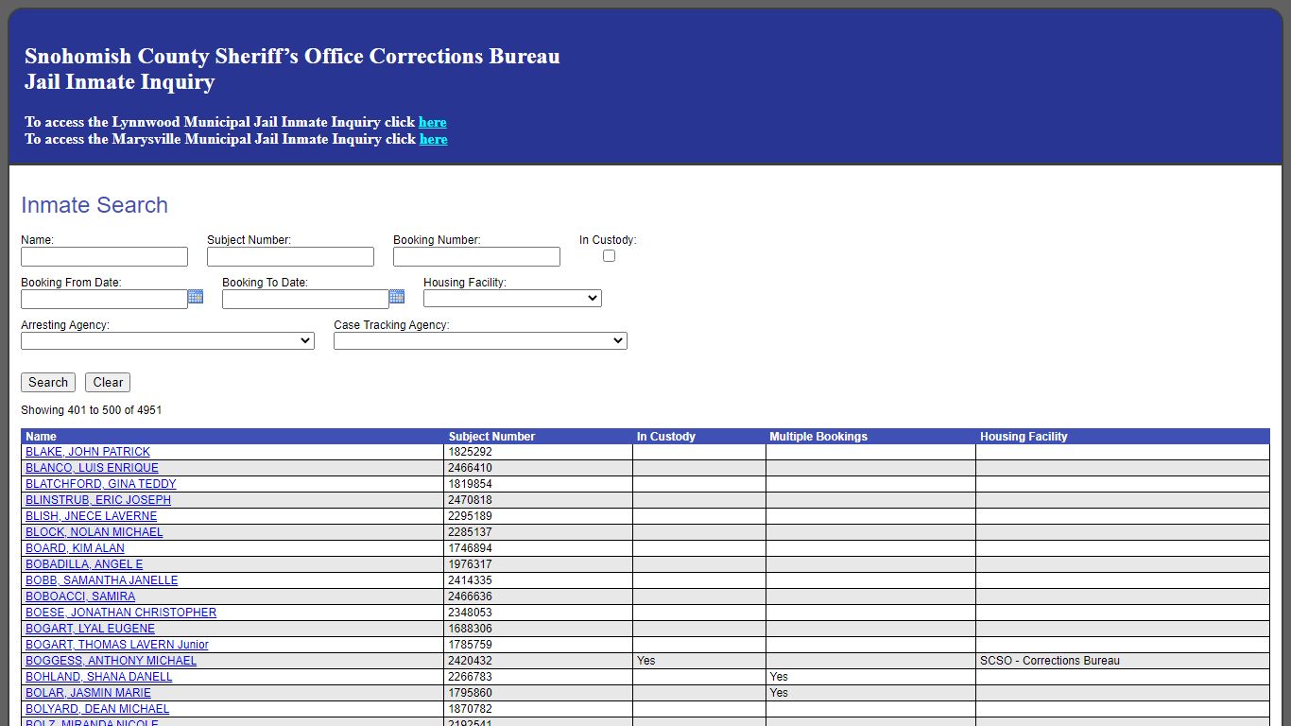Expand the Case Tracking Agency dropdown

pos(480,341)
